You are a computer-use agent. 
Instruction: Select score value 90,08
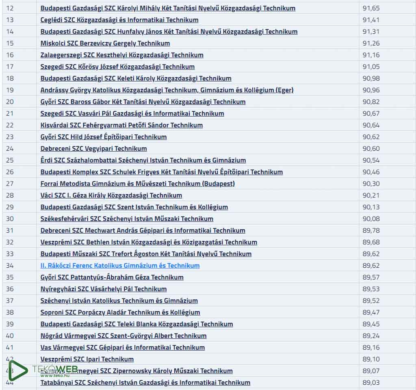(371, 218)
